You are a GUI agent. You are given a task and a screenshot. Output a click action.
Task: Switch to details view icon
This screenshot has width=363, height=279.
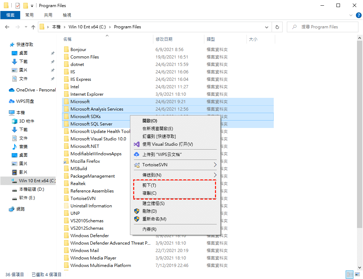click(x=350, y=275)
